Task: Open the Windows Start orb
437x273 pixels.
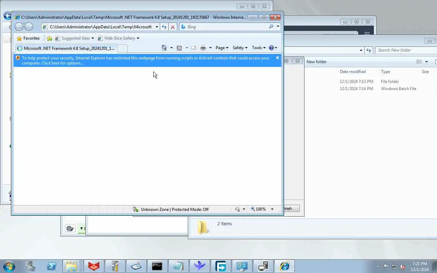Action: pos(9,266)
